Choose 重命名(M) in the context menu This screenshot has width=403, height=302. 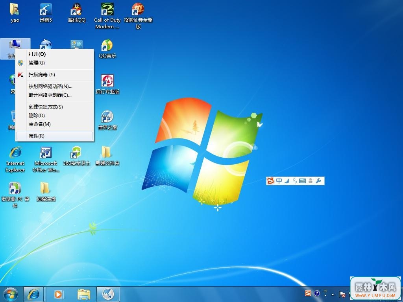coord(55,124)
